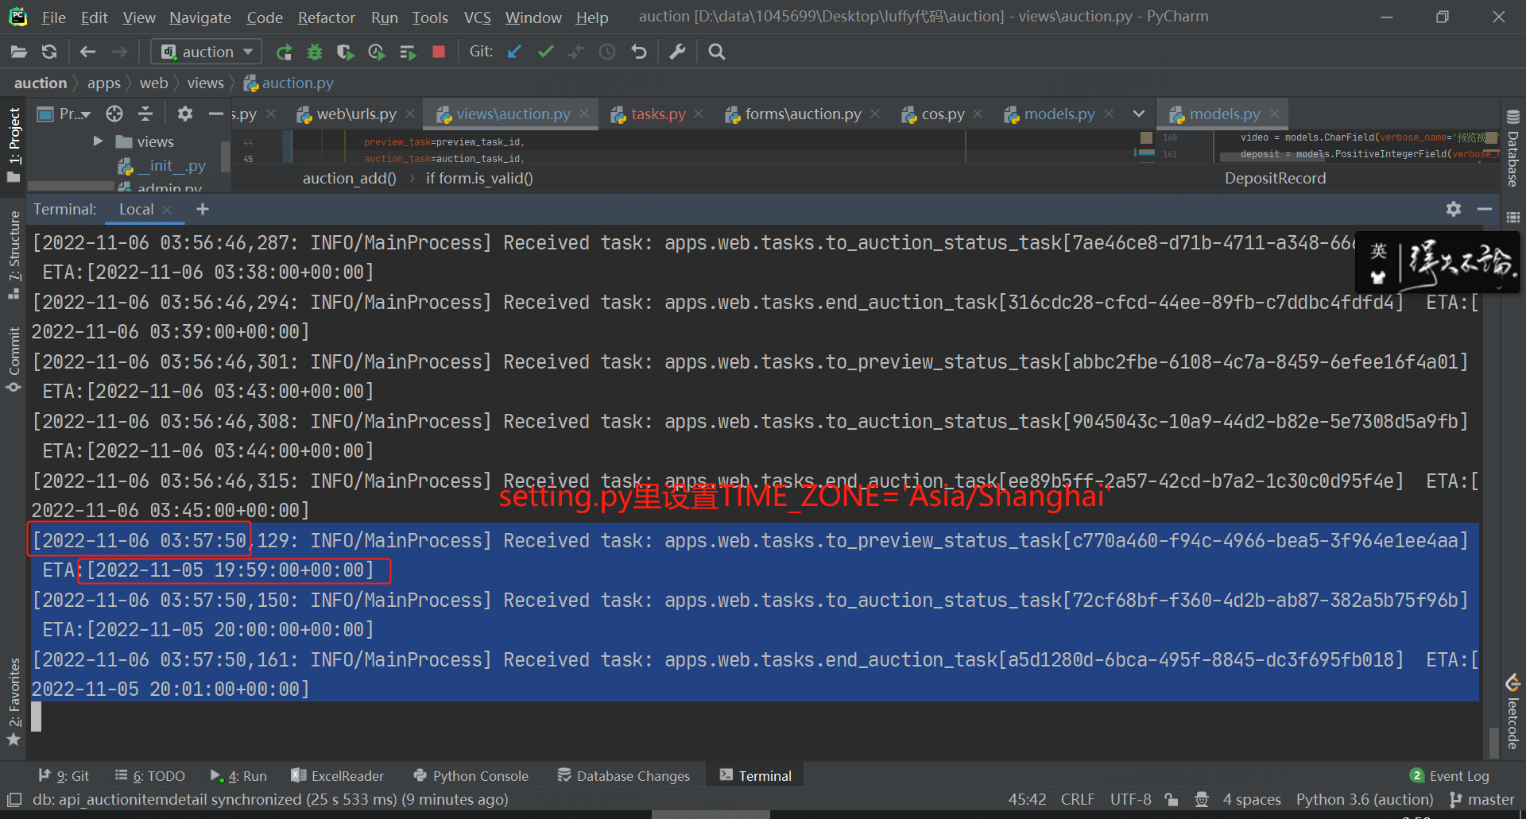Change the Python 3.6 (auction) interpreter

[x=1365, y=799]
